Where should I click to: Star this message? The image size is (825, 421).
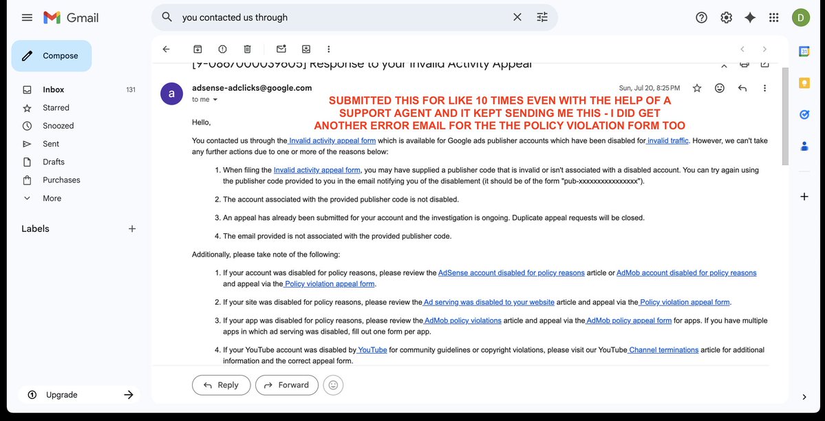click(x=696, y=88)
